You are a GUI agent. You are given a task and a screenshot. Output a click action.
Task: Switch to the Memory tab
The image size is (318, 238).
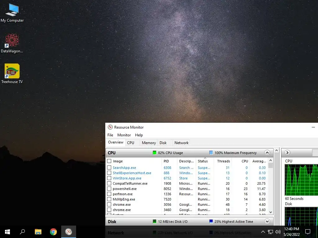[149, 143]
